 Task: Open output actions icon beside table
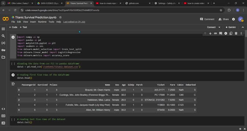point(13,84)
